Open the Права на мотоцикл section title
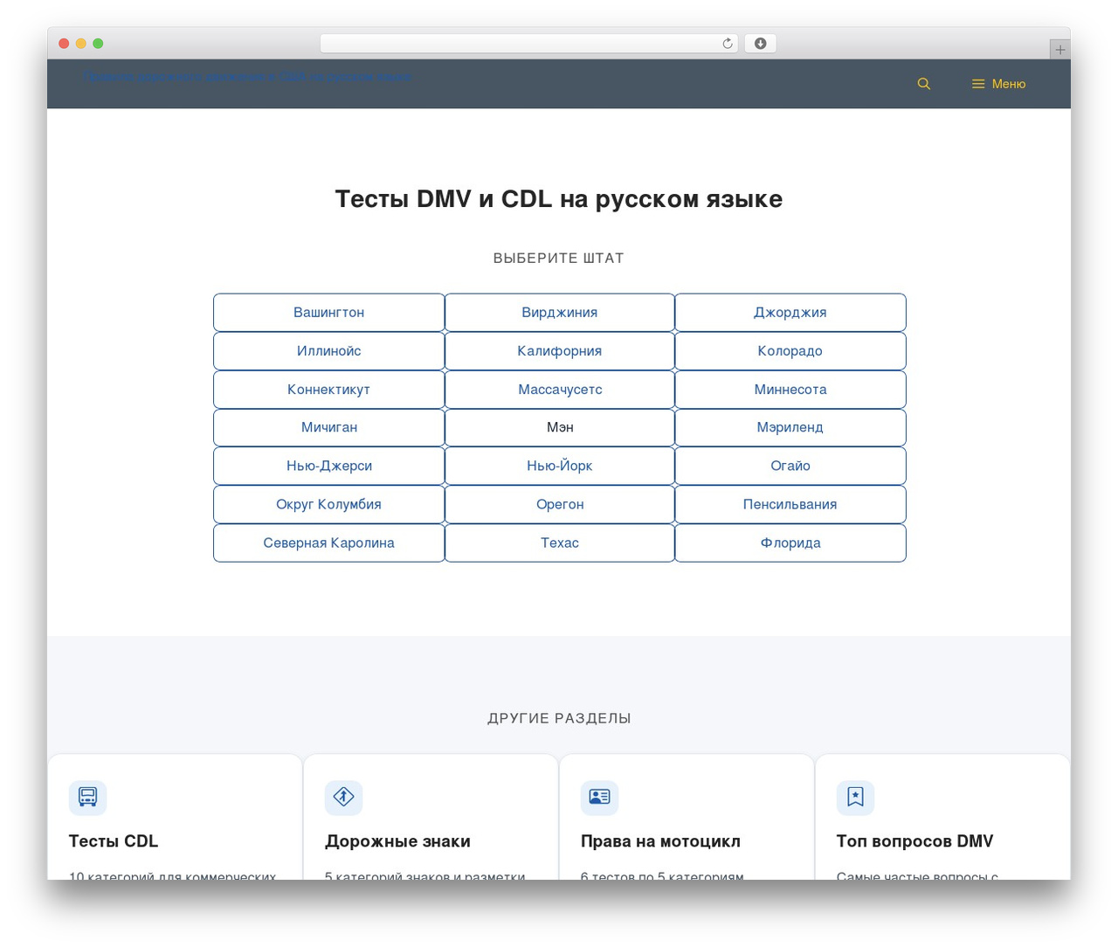1118x947 pixels. click(660, 841)
